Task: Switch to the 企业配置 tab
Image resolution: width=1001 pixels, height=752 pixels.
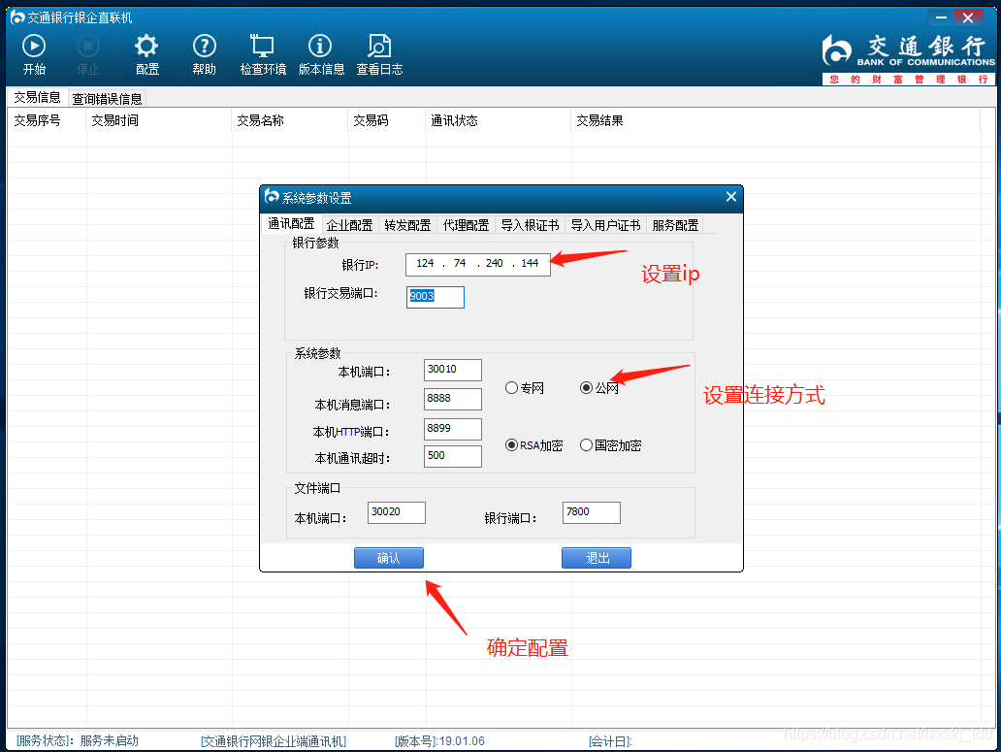Action: (x=349, y=225)
